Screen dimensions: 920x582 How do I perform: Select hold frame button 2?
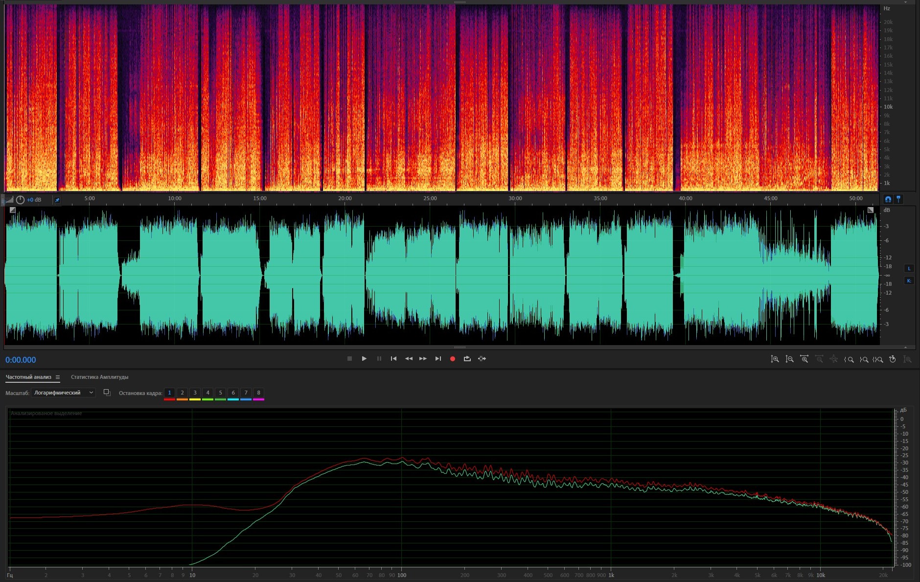point(183,393)
